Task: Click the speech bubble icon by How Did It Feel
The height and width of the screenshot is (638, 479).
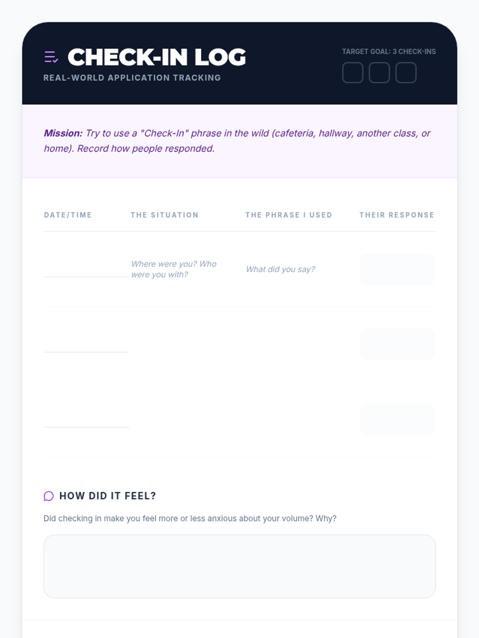Action: tap(49, 496)
